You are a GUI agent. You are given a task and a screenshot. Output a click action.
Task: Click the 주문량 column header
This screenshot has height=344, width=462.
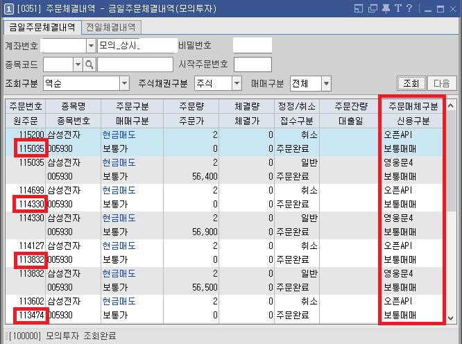[191, 106]
